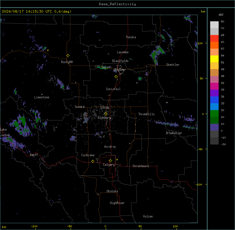This screenshot has height=230, width=235.
Task: Click the -30 value on the dBZ legend
Action: [223, 145]
